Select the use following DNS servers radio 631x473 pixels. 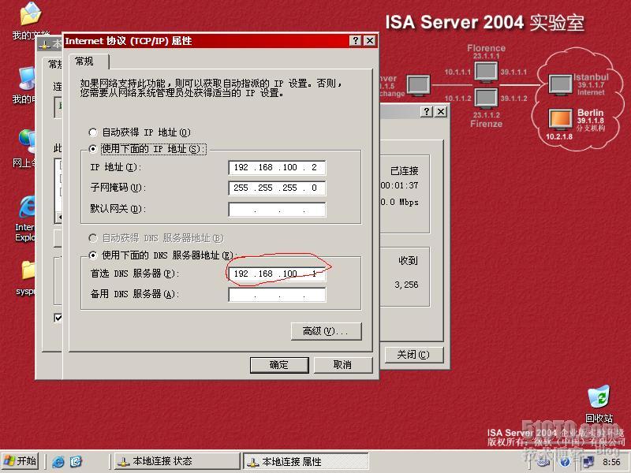click(93, 255)
